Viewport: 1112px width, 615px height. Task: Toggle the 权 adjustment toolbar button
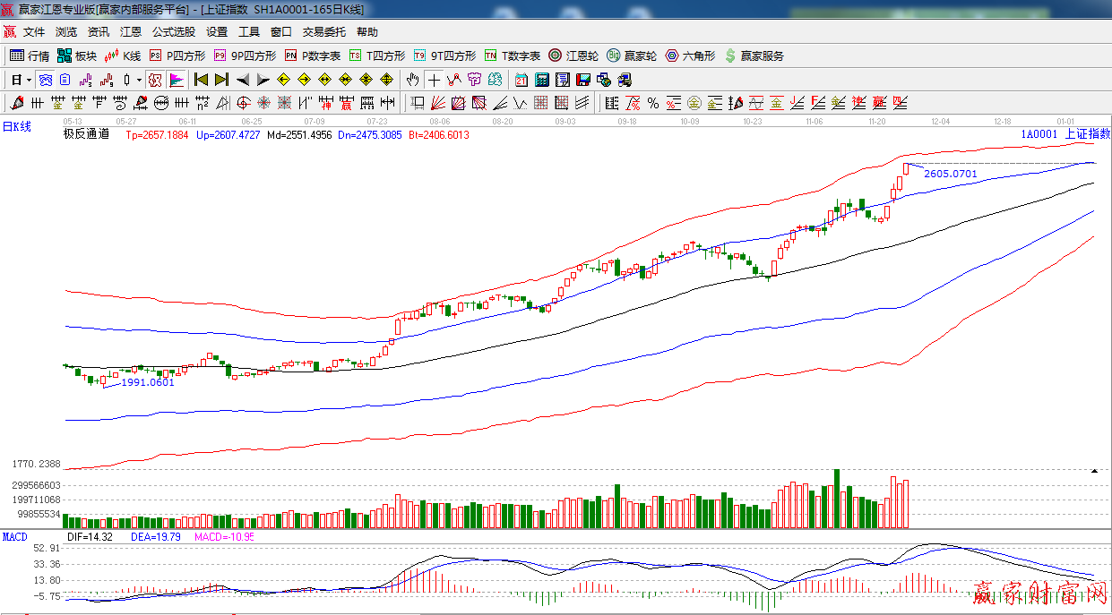click(x=155, y=80)
